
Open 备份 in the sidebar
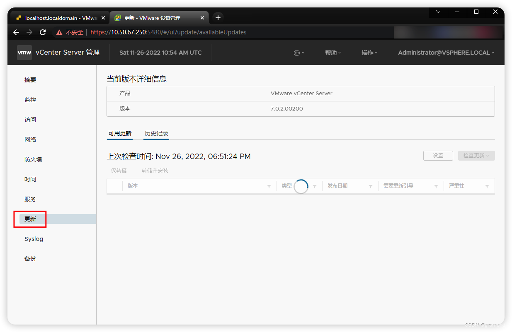click(30, 259)
